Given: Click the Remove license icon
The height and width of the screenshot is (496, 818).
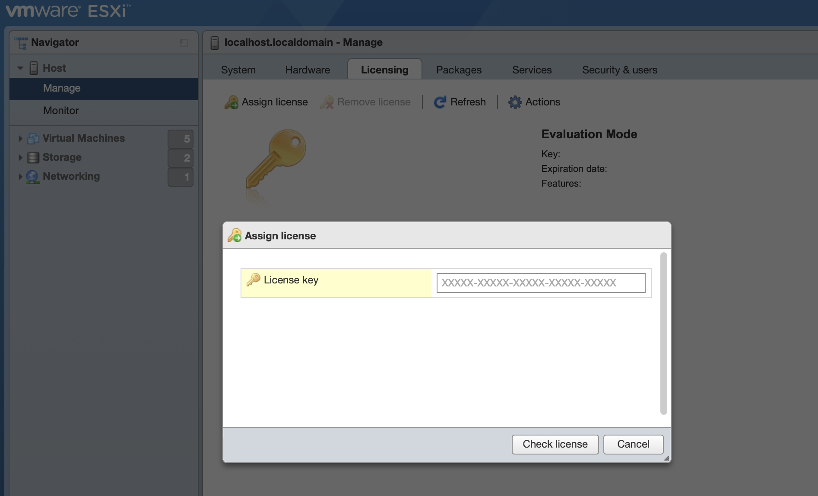Looking at the screenshot, I should 327,102.
